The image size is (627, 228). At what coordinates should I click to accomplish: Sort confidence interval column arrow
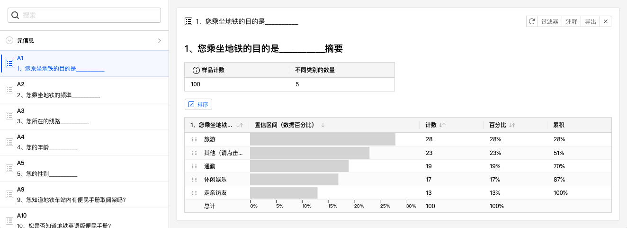tap(323, 125)
